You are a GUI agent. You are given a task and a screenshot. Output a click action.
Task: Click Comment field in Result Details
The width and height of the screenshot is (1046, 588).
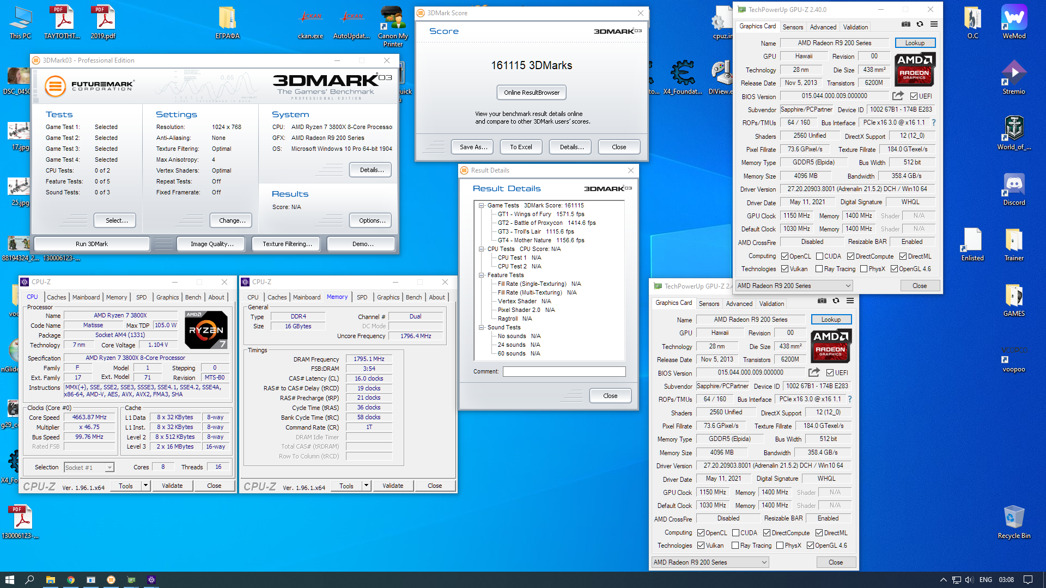564,371
